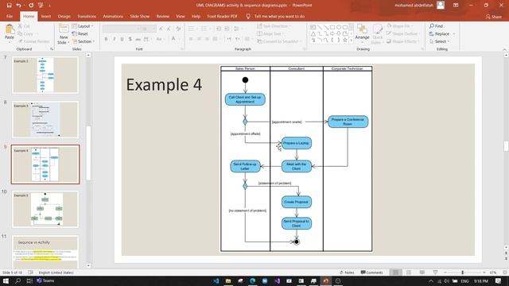509x286 pixels.
Task: Click the Save icon in quick access toolbar
Action: coord(9,6)
